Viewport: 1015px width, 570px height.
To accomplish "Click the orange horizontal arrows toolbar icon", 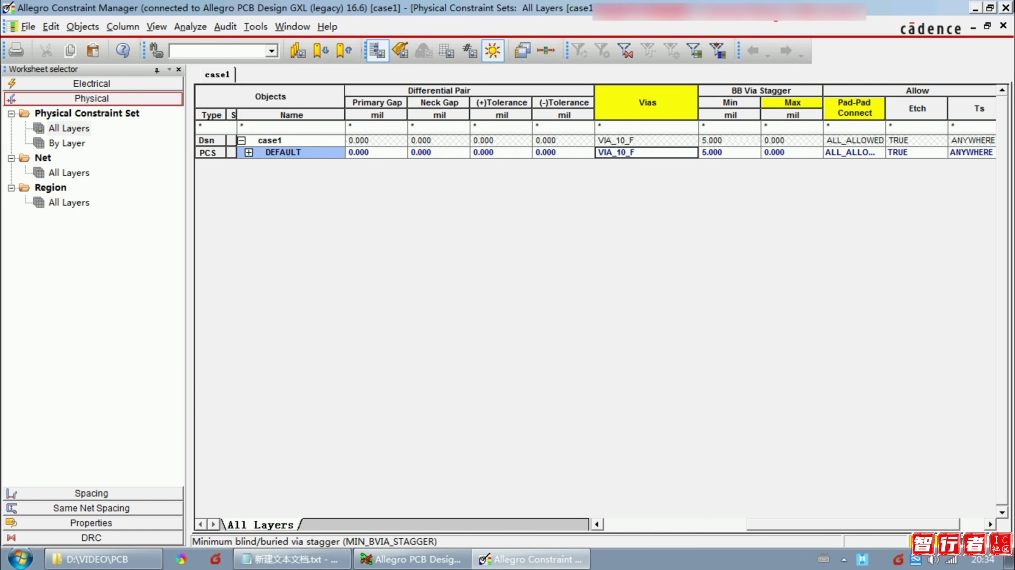I will [x=545, y=50].
